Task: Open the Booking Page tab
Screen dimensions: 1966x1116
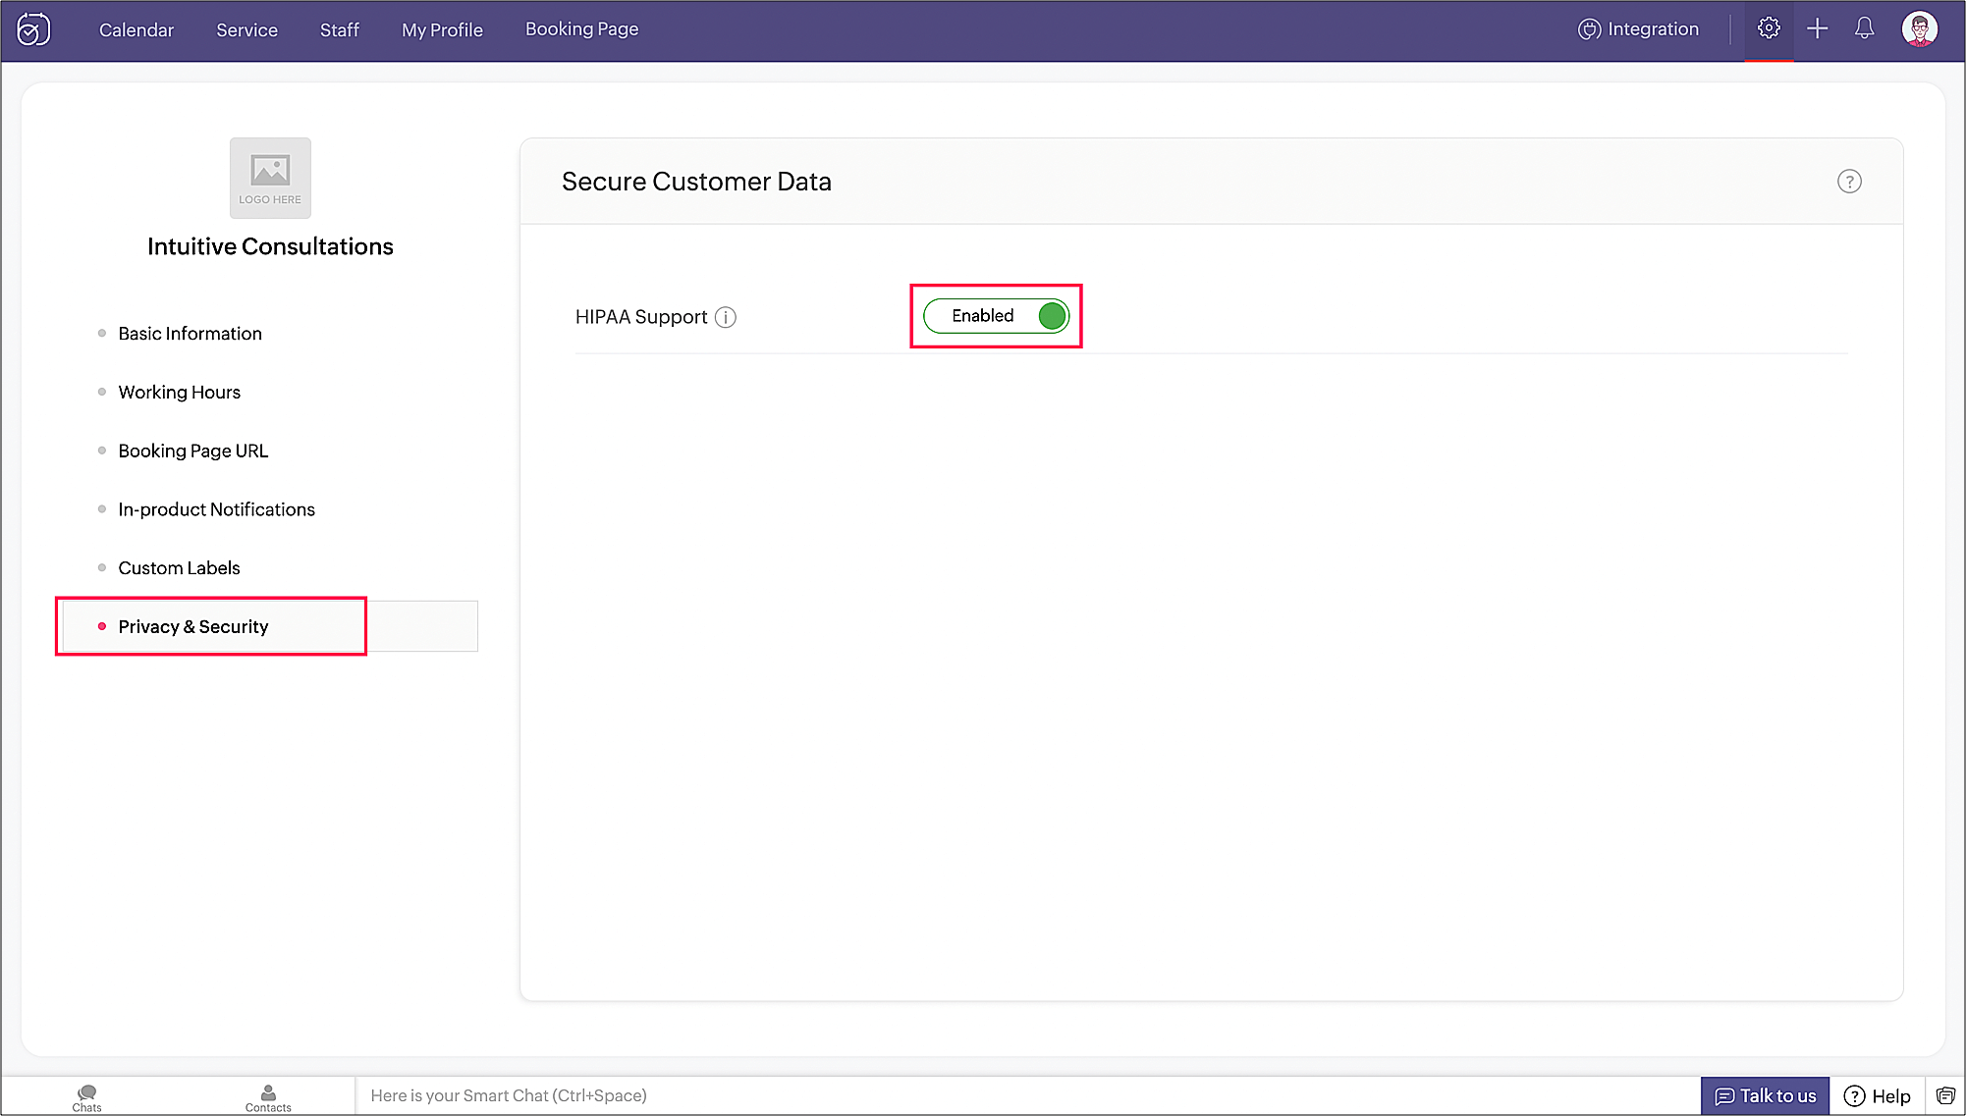Action: point(581,29)
